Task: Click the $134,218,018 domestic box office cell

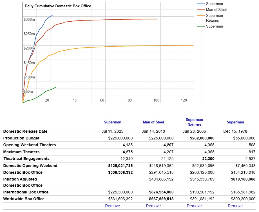Action: [x=243, y=173]
